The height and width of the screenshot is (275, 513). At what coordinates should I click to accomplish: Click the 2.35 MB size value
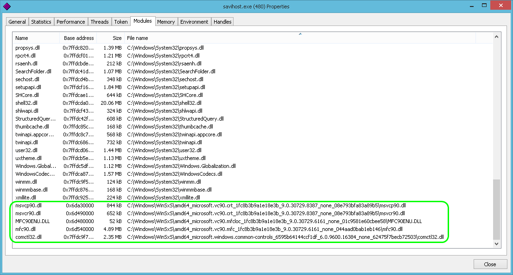113,237
